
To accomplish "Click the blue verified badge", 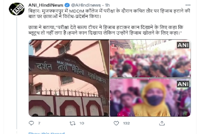I will coord(67,5).
